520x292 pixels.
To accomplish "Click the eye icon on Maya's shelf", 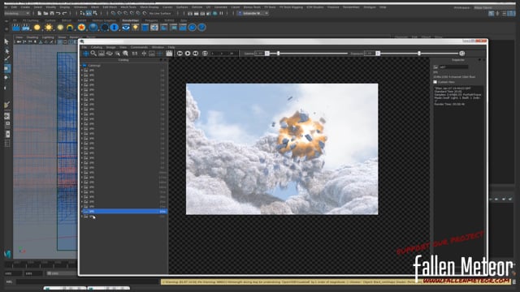I will 126,28.
